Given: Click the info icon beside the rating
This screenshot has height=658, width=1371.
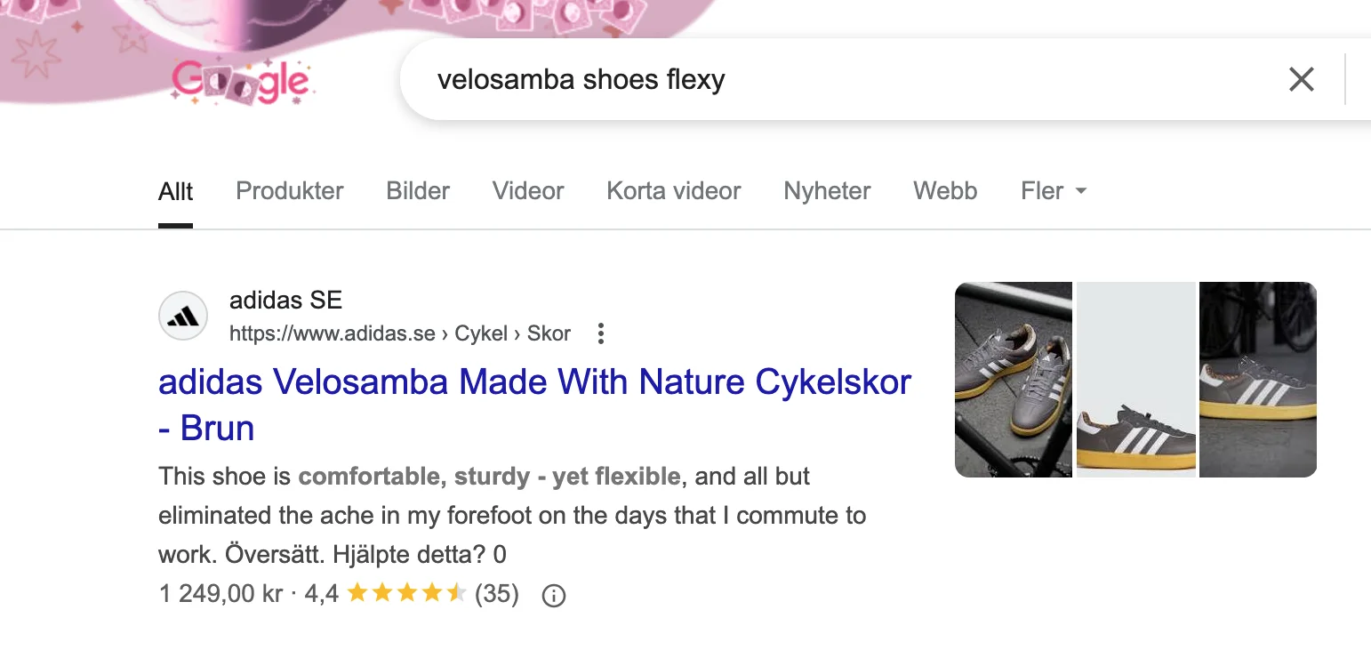Looking at the screenshot, I should [x=554, y=595].
